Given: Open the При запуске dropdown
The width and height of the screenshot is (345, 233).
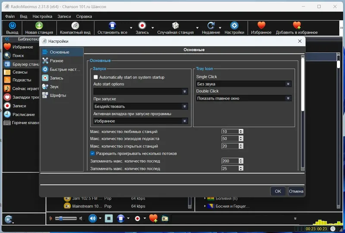Looking at the screenshot, I should [x=141, y=107].
